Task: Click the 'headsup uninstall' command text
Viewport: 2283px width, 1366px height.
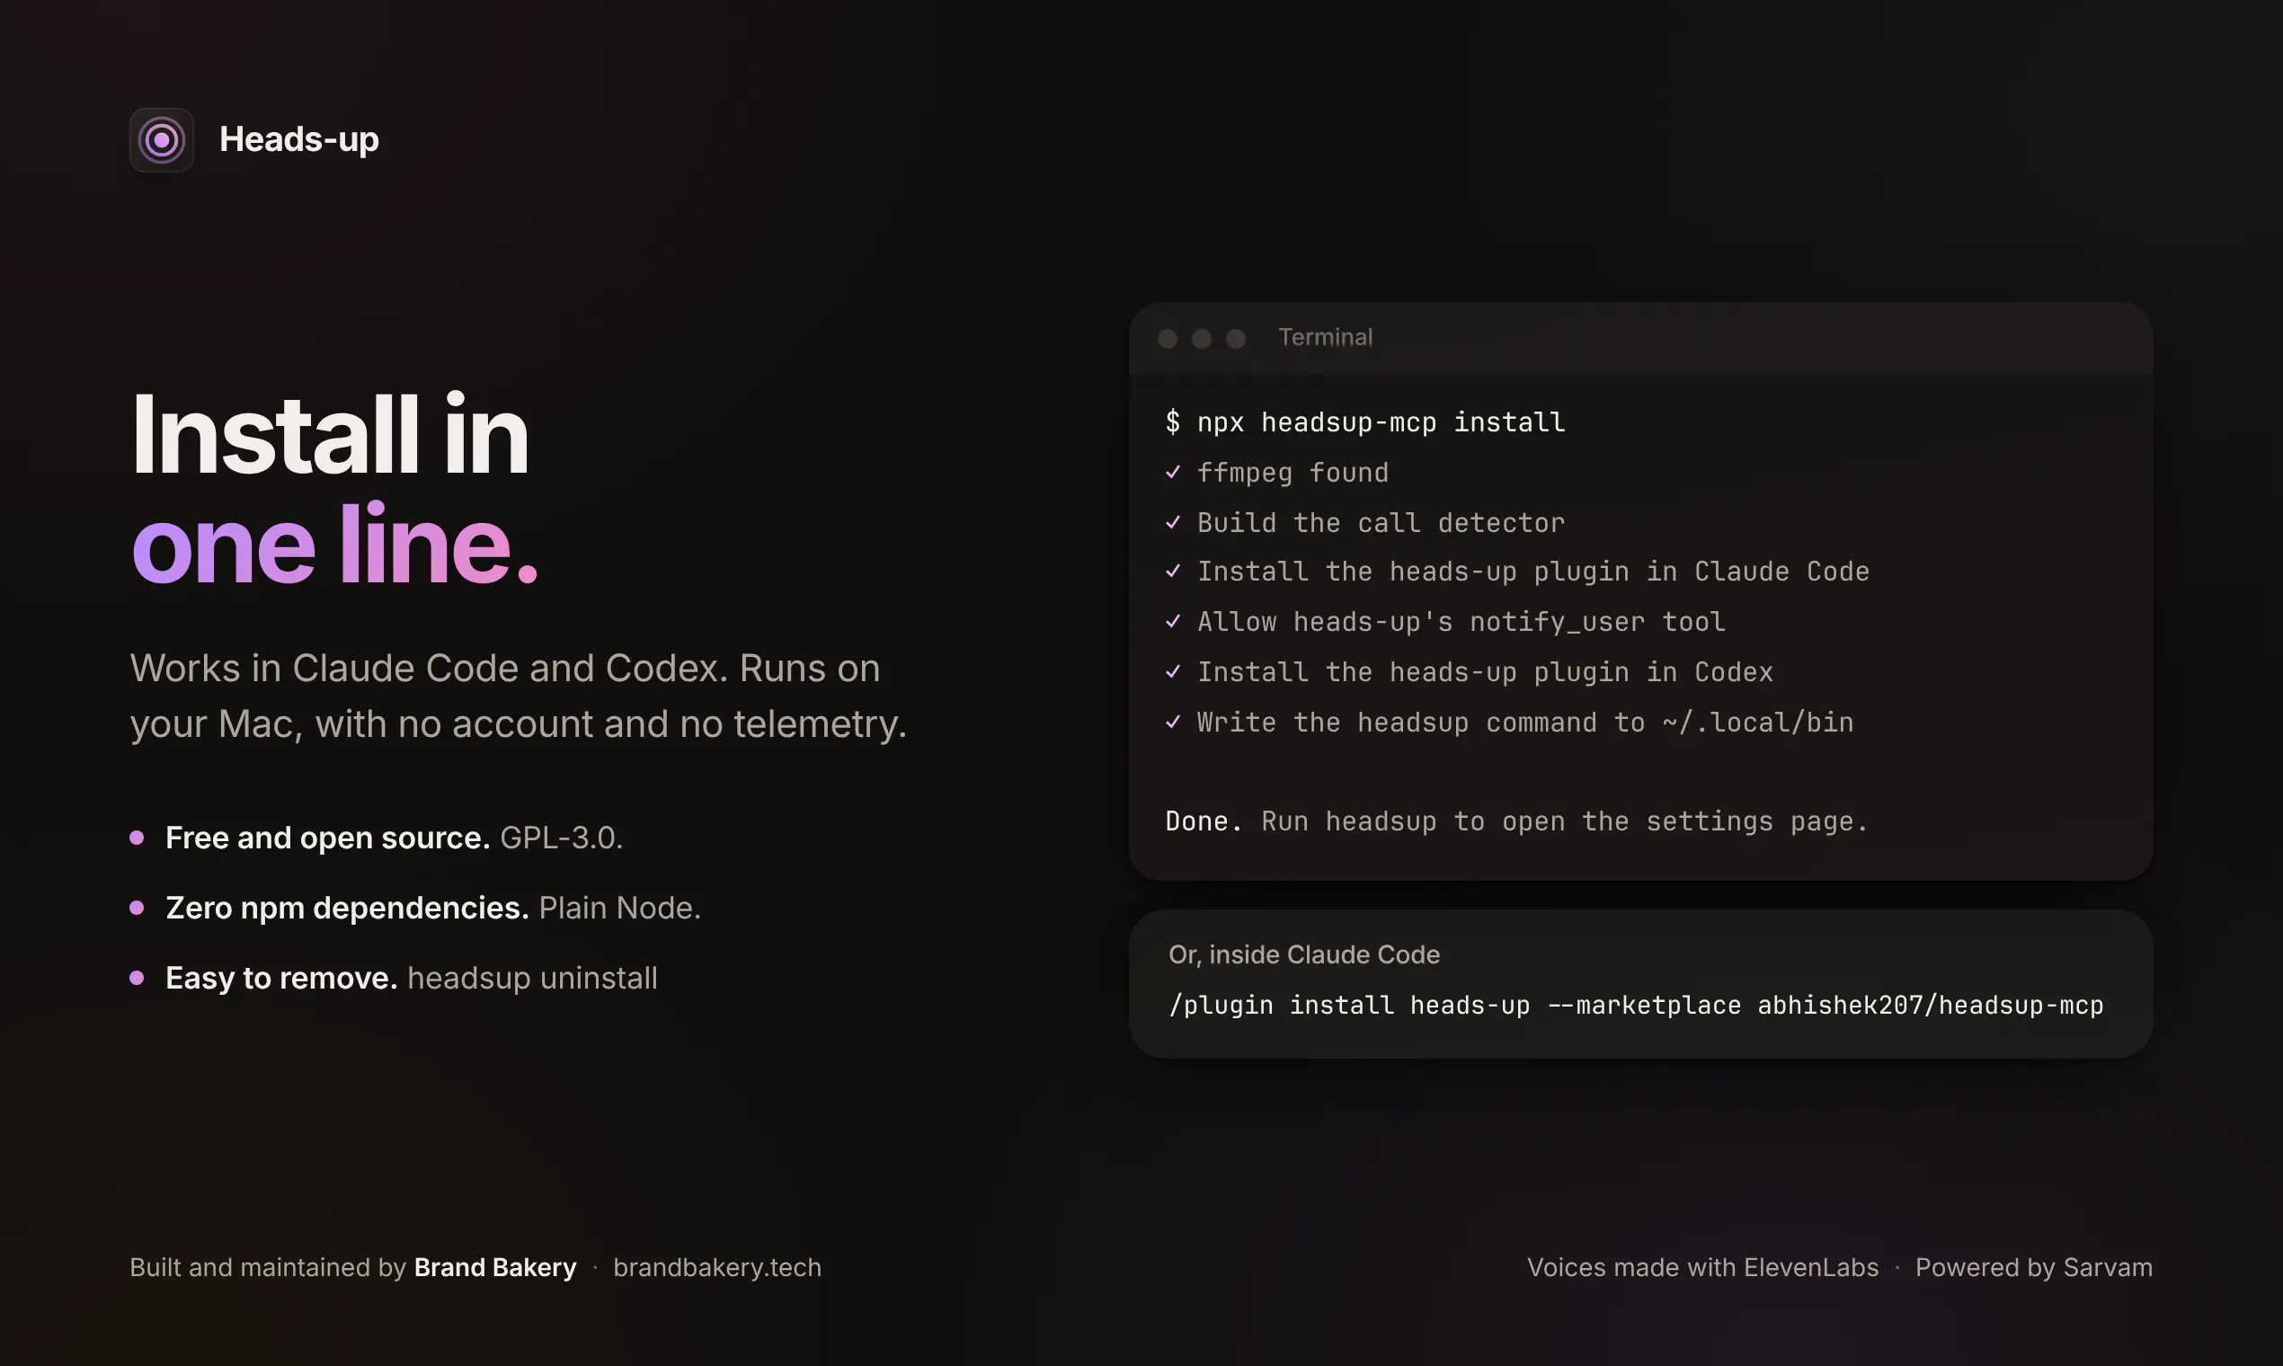Action: pyautogui.click(x=532, y=978)
